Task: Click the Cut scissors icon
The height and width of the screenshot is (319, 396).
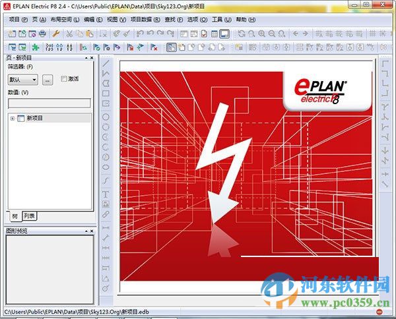Action: 69,34
